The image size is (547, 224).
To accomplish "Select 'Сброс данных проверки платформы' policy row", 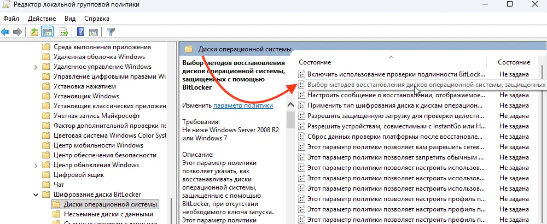I will click(396, 137).
